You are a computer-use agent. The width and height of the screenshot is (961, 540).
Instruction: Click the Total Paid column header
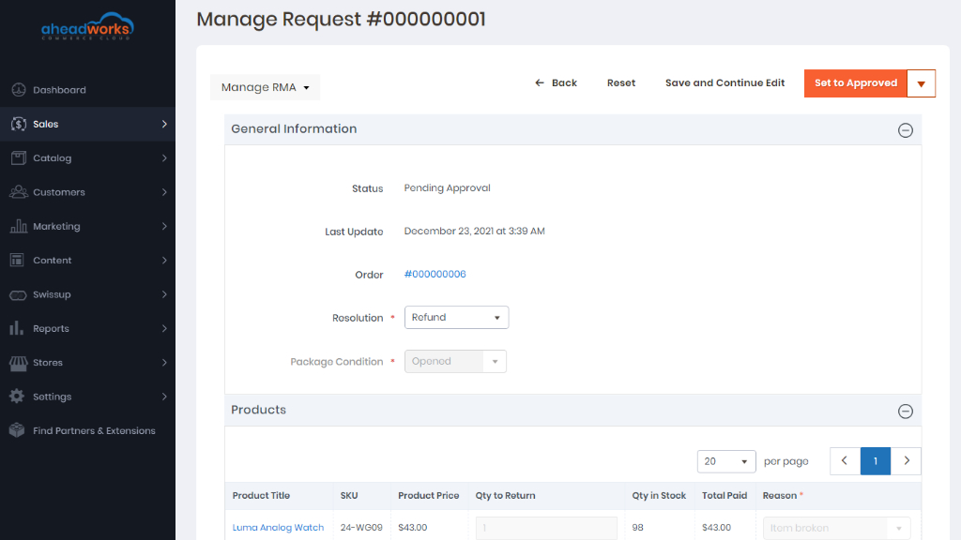[725, 495]
